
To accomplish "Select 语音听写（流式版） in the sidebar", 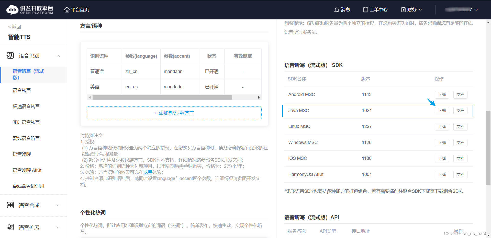I will [x=34, y=74].
